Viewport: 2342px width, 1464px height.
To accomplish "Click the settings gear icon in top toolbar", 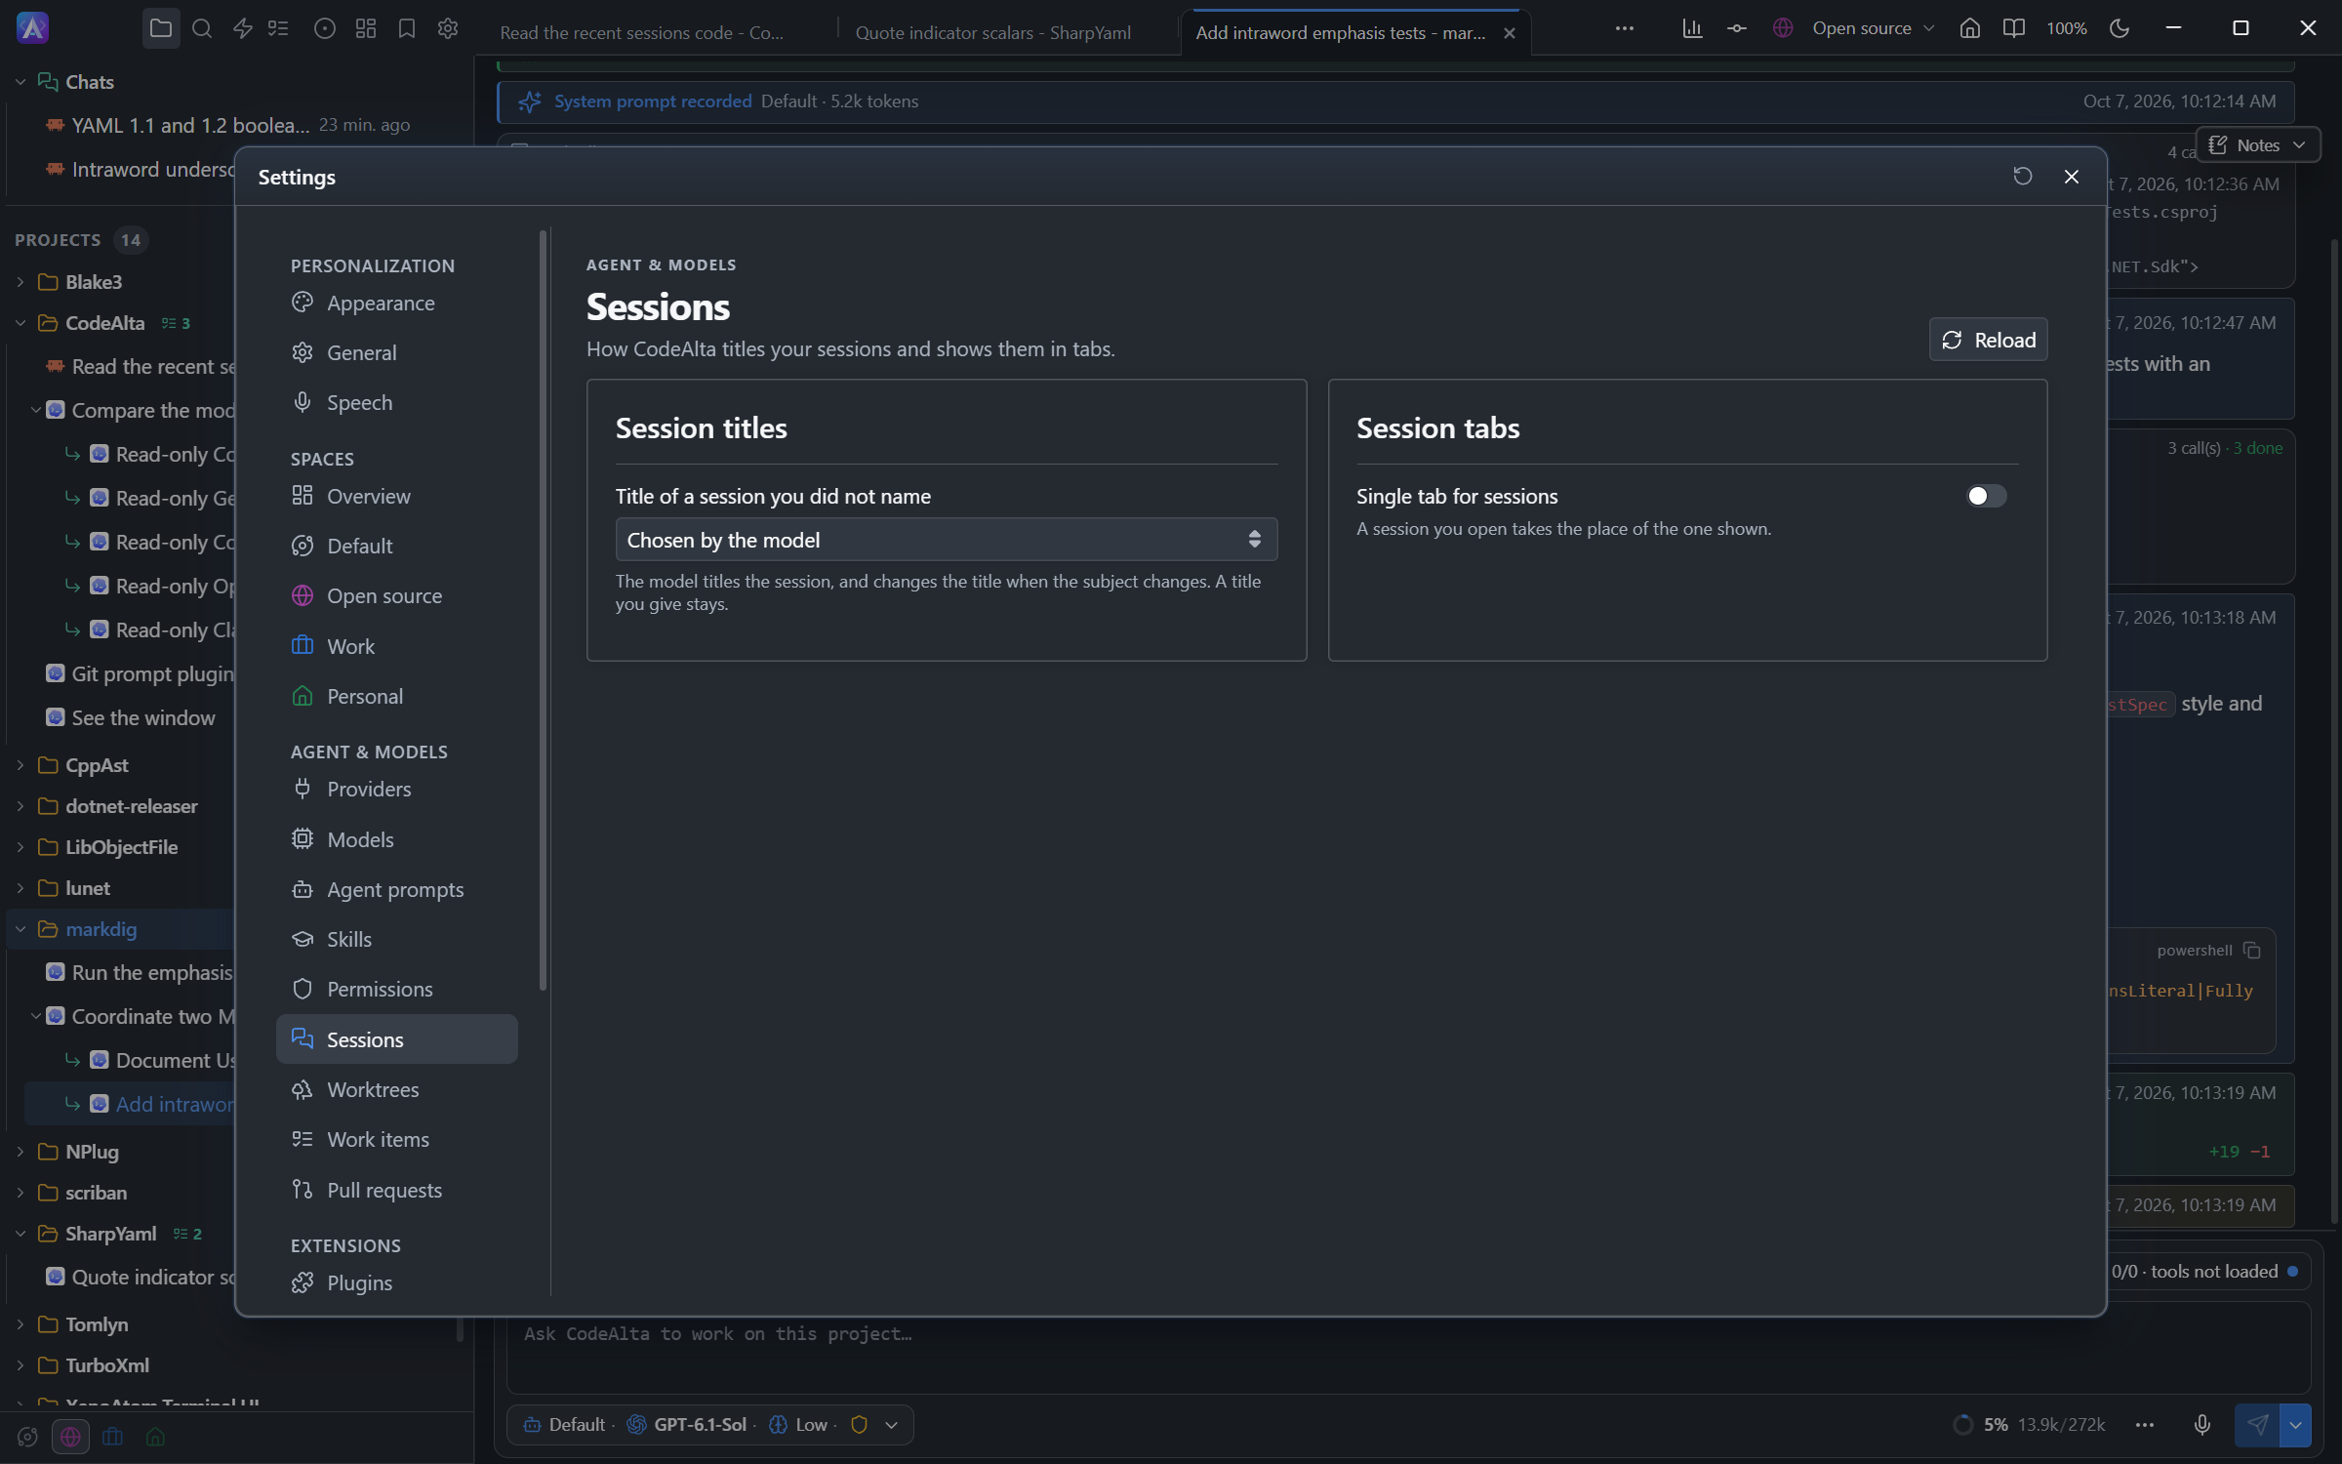I will point(448,28).
